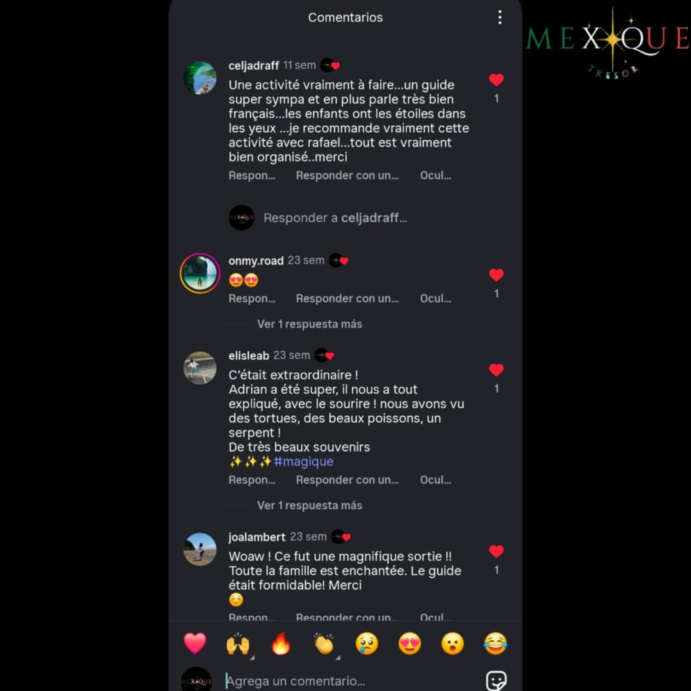The image size is (691, 691).
Task: Insert the crying face emoji
Action: [367, 643]
